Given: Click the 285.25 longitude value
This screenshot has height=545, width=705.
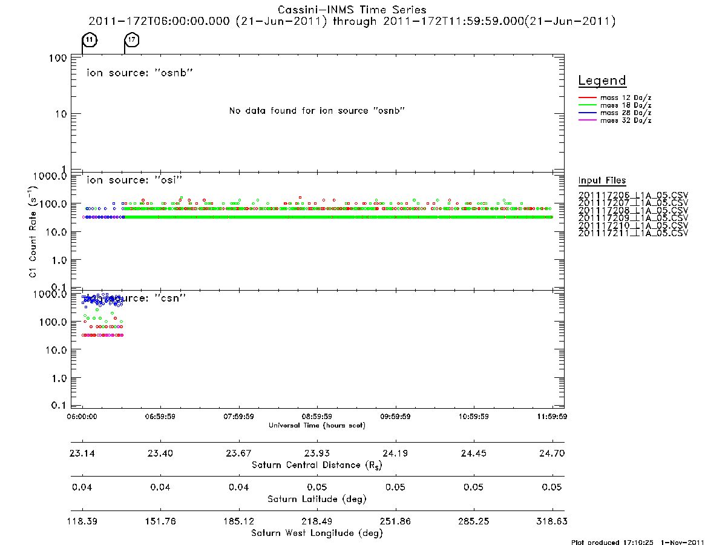Looking at the screenshot, I should pos(473,521).
